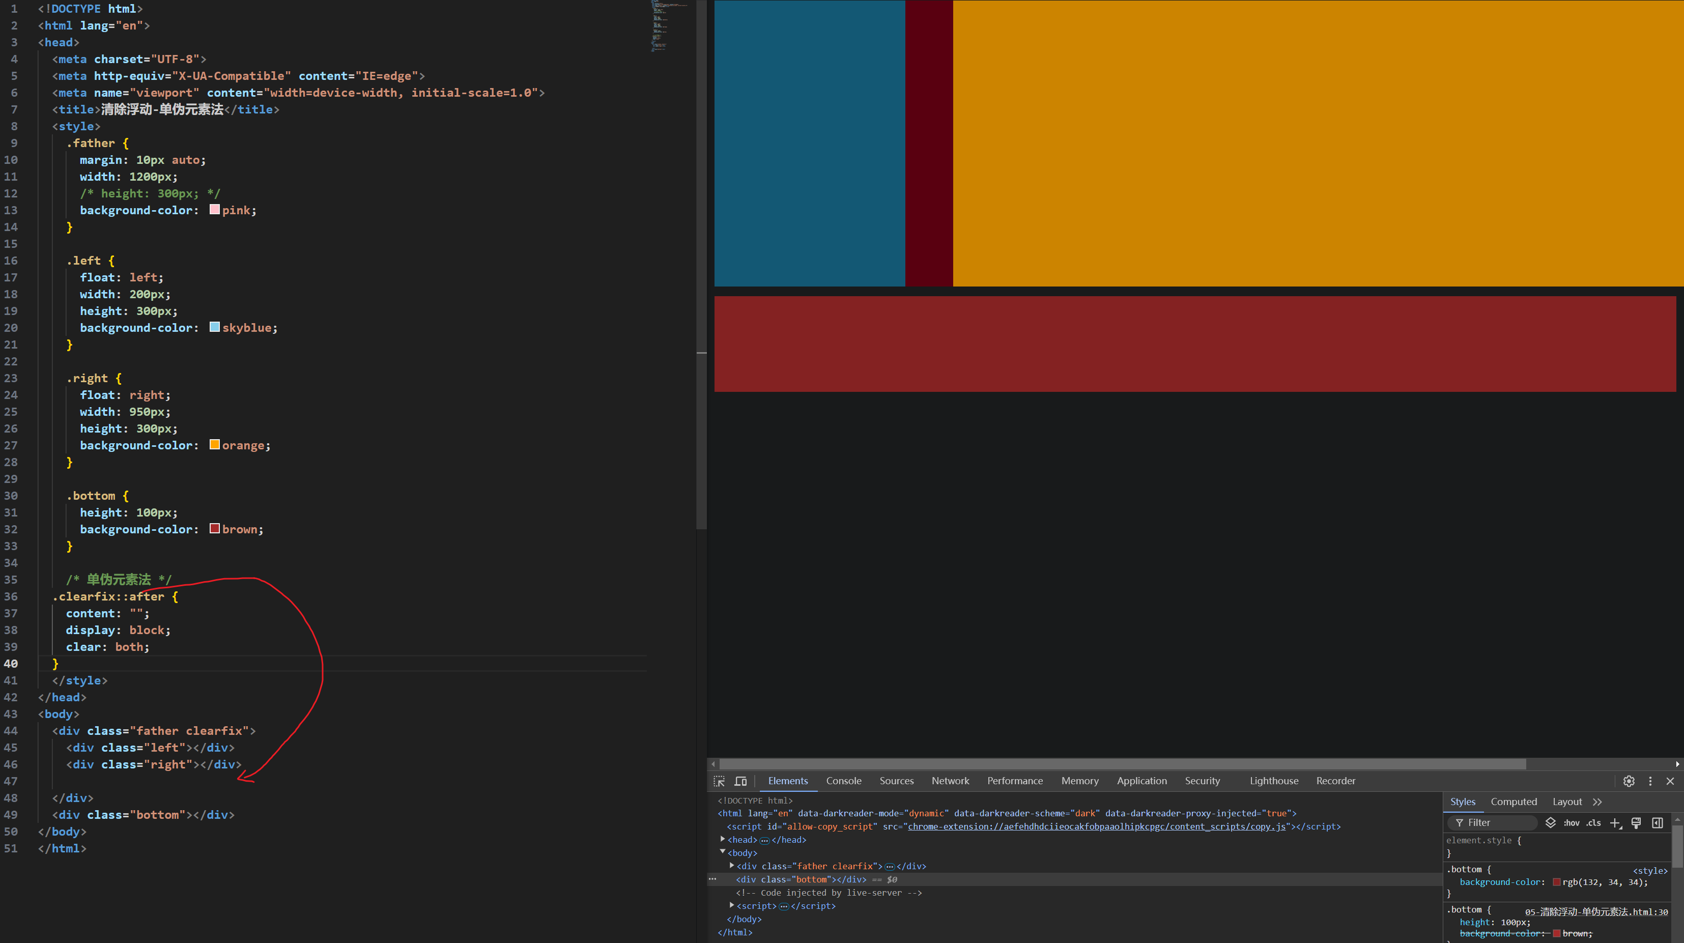This screenshot has width=1684, height=943.
Task: Click the new style rule plus icon
Action: (1615, 823)
